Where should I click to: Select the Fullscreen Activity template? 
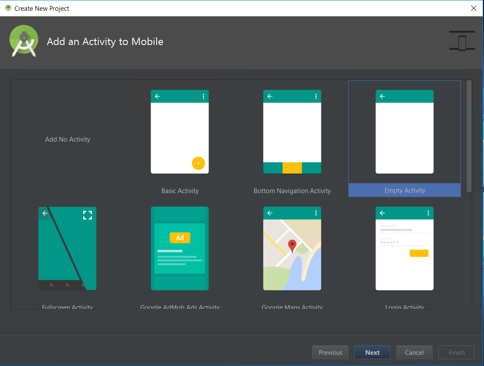67,248
